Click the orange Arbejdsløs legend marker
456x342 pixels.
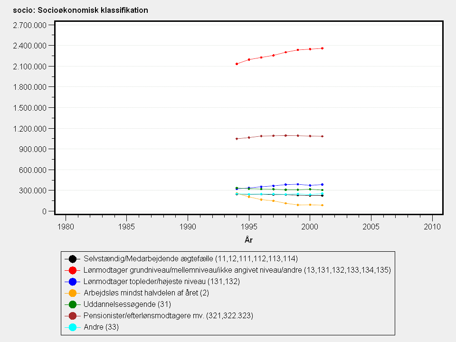[72, 293]
